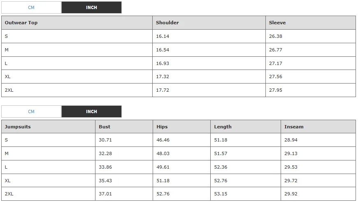
Task: Switch Jumpsuits table to CM units
Action: point(31,111)
